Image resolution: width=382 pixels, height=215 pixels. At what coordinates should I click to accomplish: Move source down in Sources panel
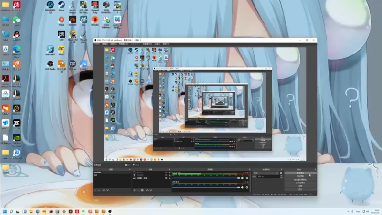tap(151, 190)
